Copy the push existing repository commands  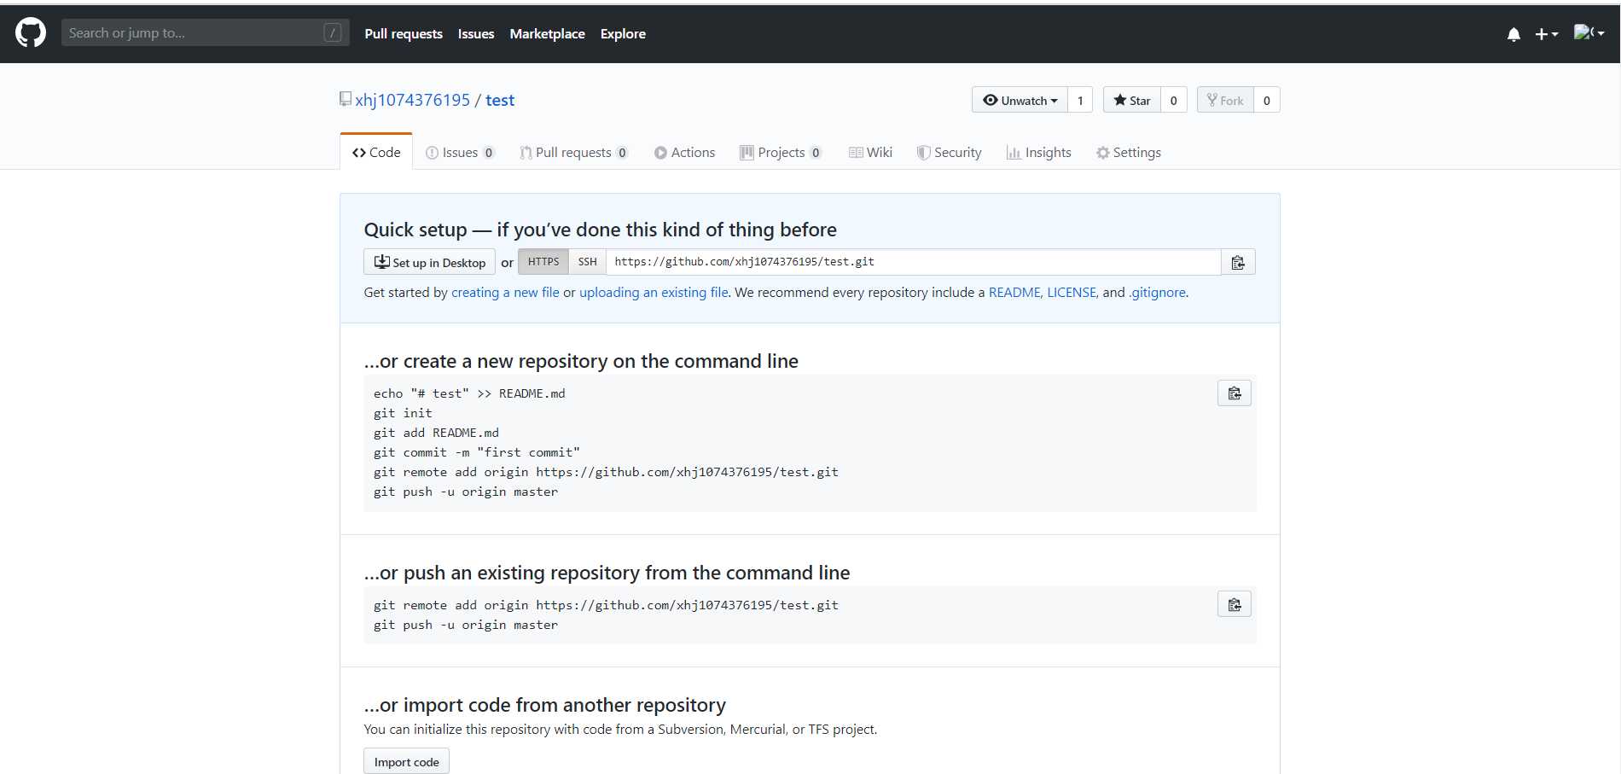coord(1235,604)
